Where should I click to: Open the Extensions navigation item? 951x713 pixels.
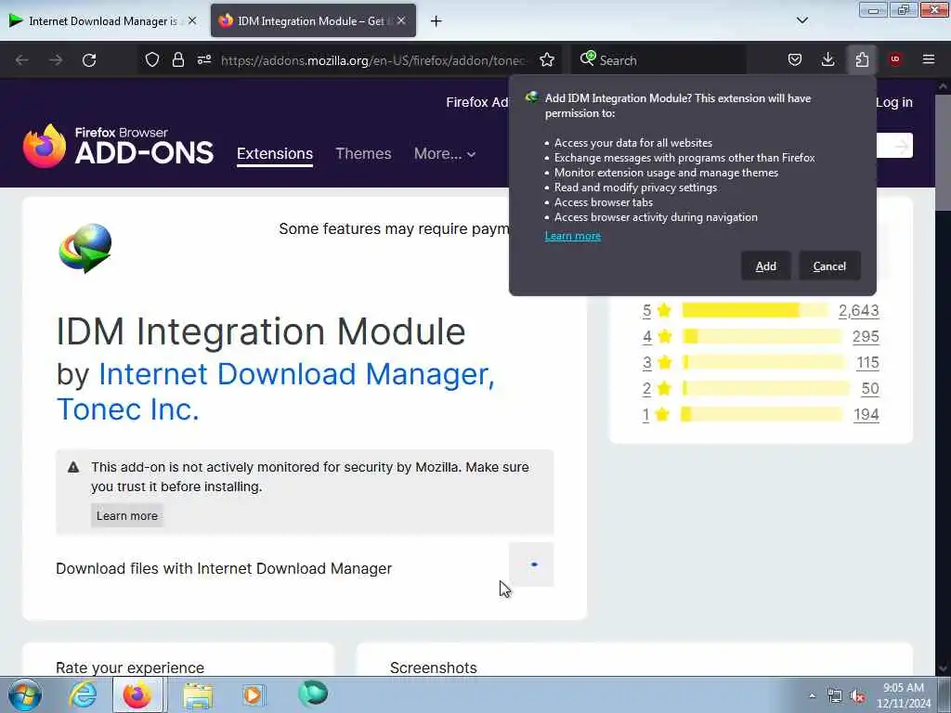click(275, 154)
